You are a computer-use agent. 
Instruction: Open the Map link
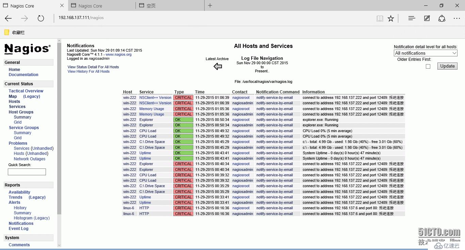13,96
